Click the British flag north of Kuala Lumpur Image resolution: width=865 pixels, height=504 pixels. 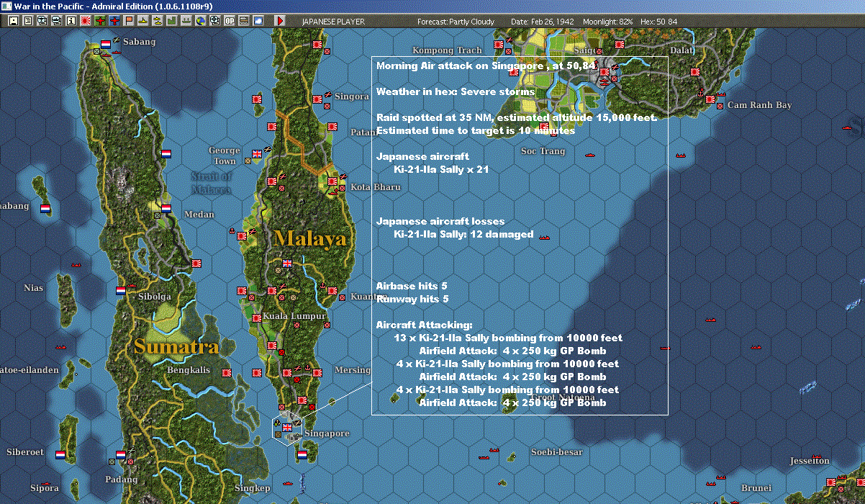[x=288, y=264]
